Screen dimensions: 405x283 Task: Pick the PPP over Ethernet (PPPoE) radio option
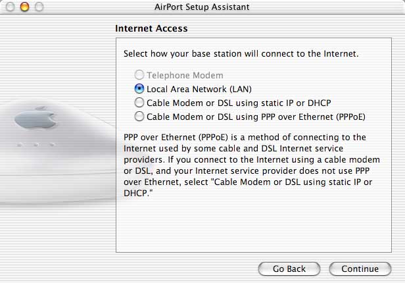point(139,116)
